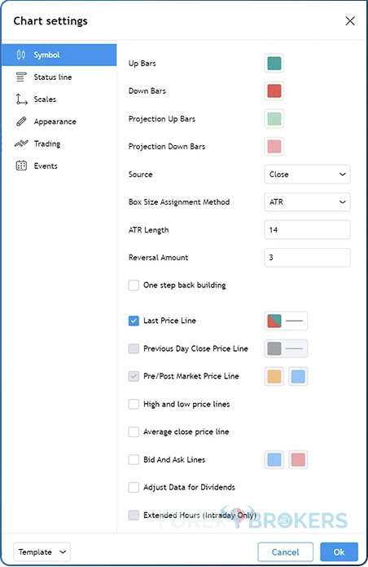Click the Symbol candlestick icon

coord(21,55)
